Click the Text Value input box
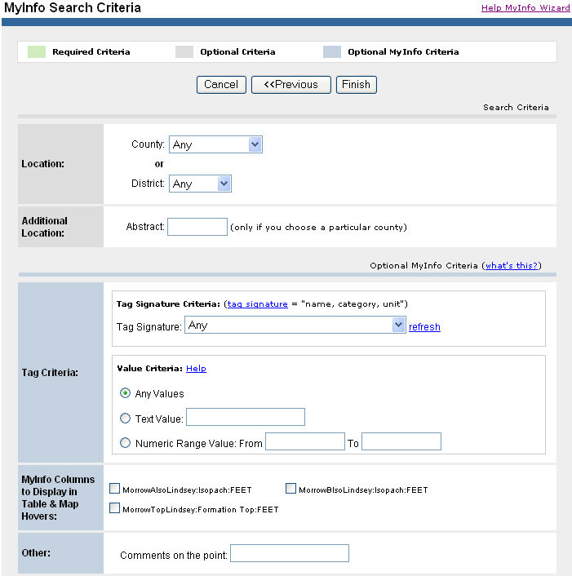 pyautogui.click(x=246, y=418)
